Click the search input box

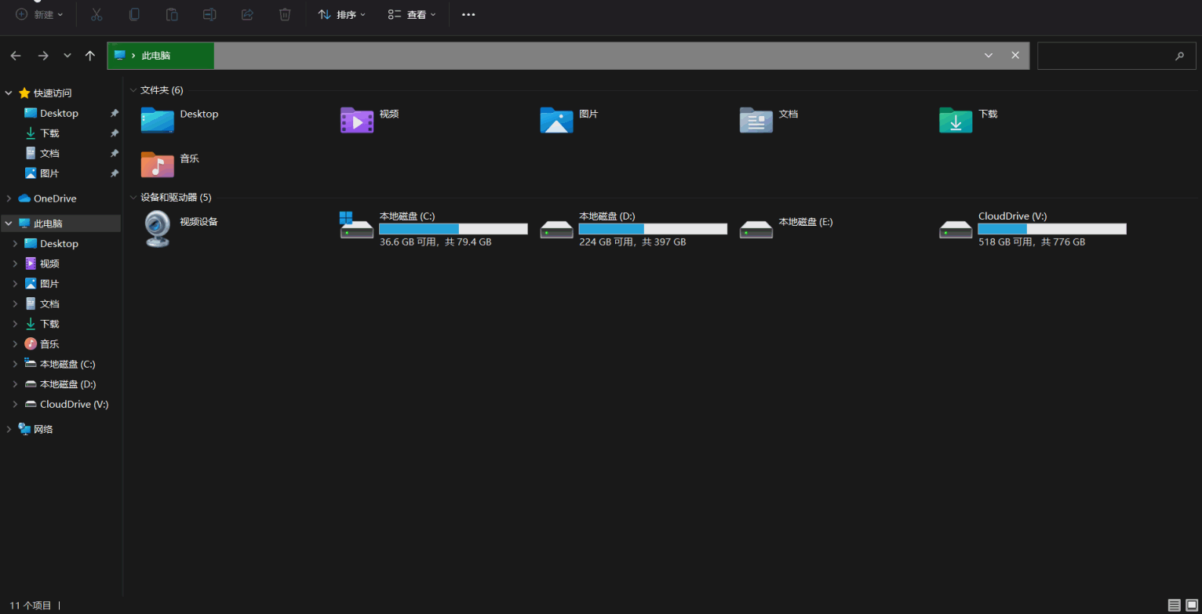pyautogui.click(x=1105, y=56)
